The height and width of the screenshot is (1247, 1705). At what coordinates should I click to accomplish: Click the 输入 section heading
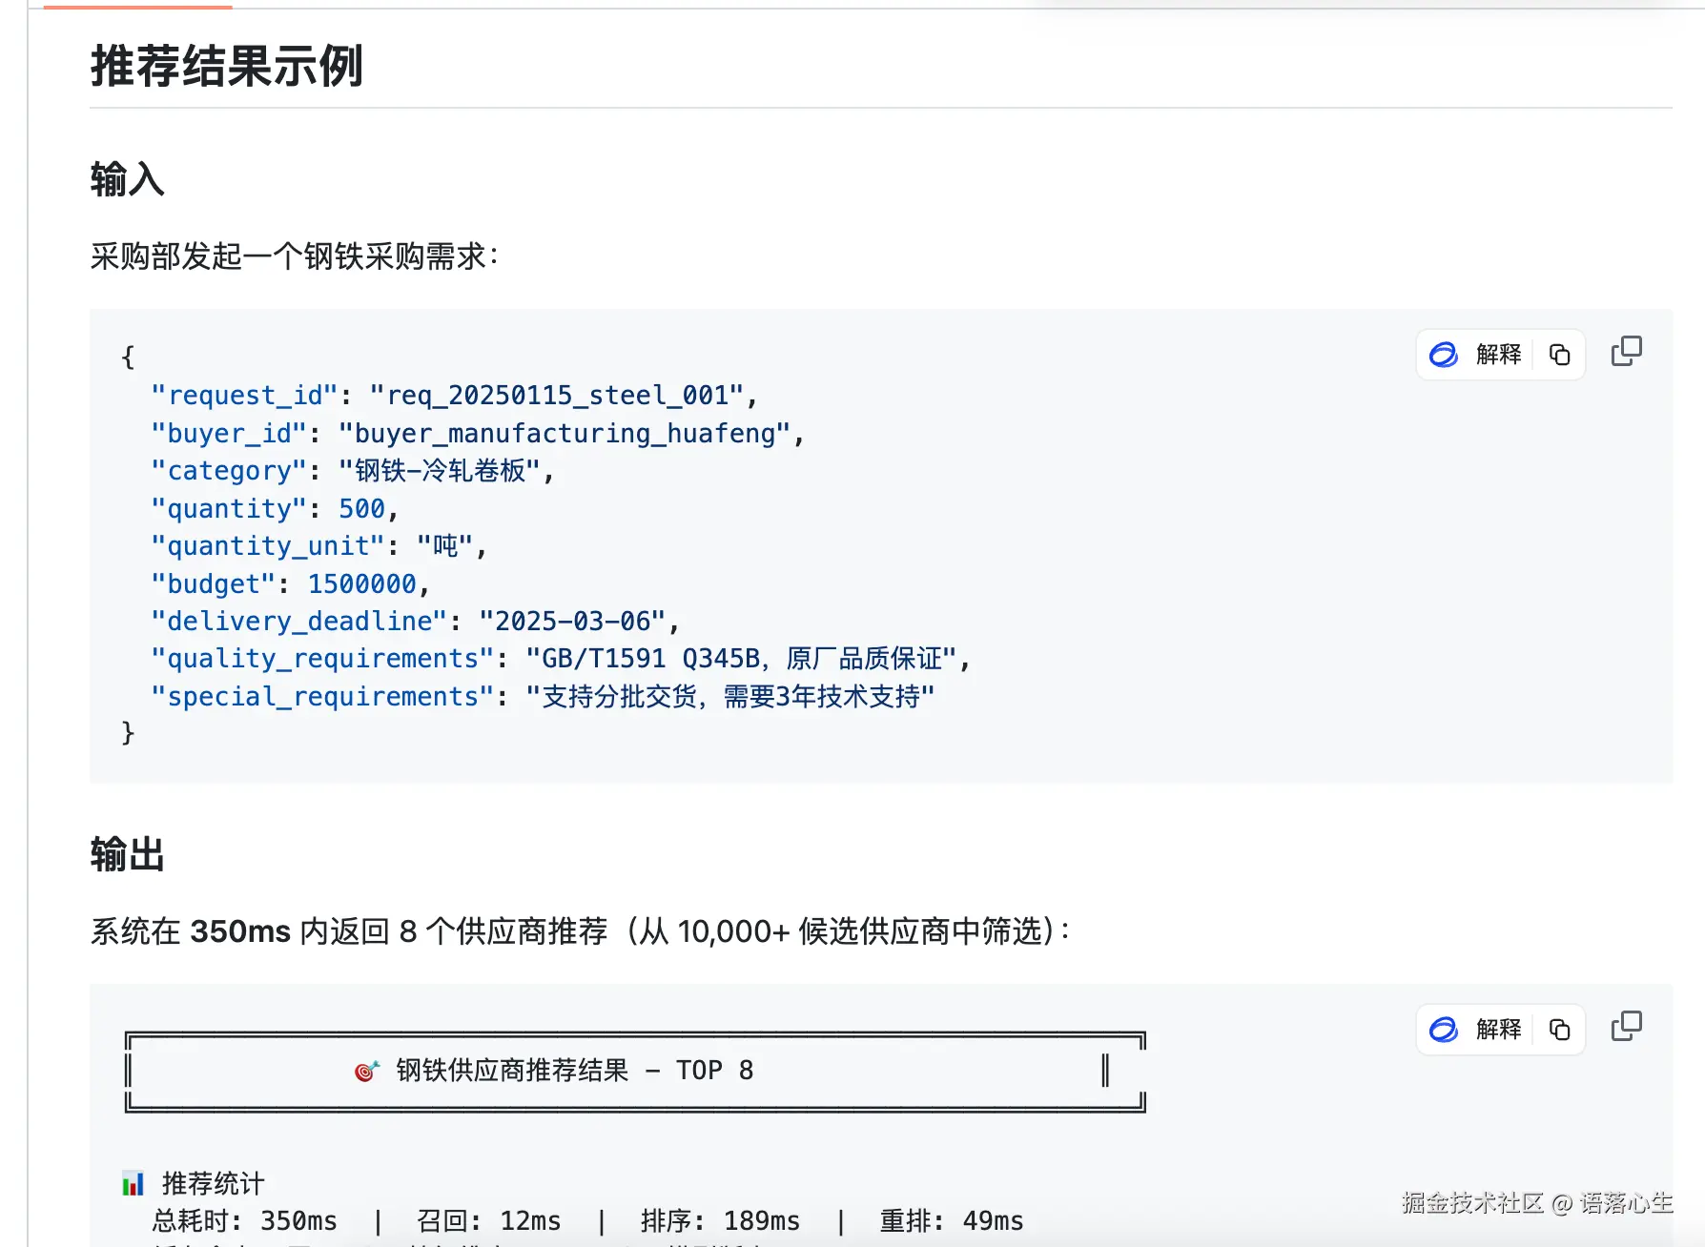126,179
